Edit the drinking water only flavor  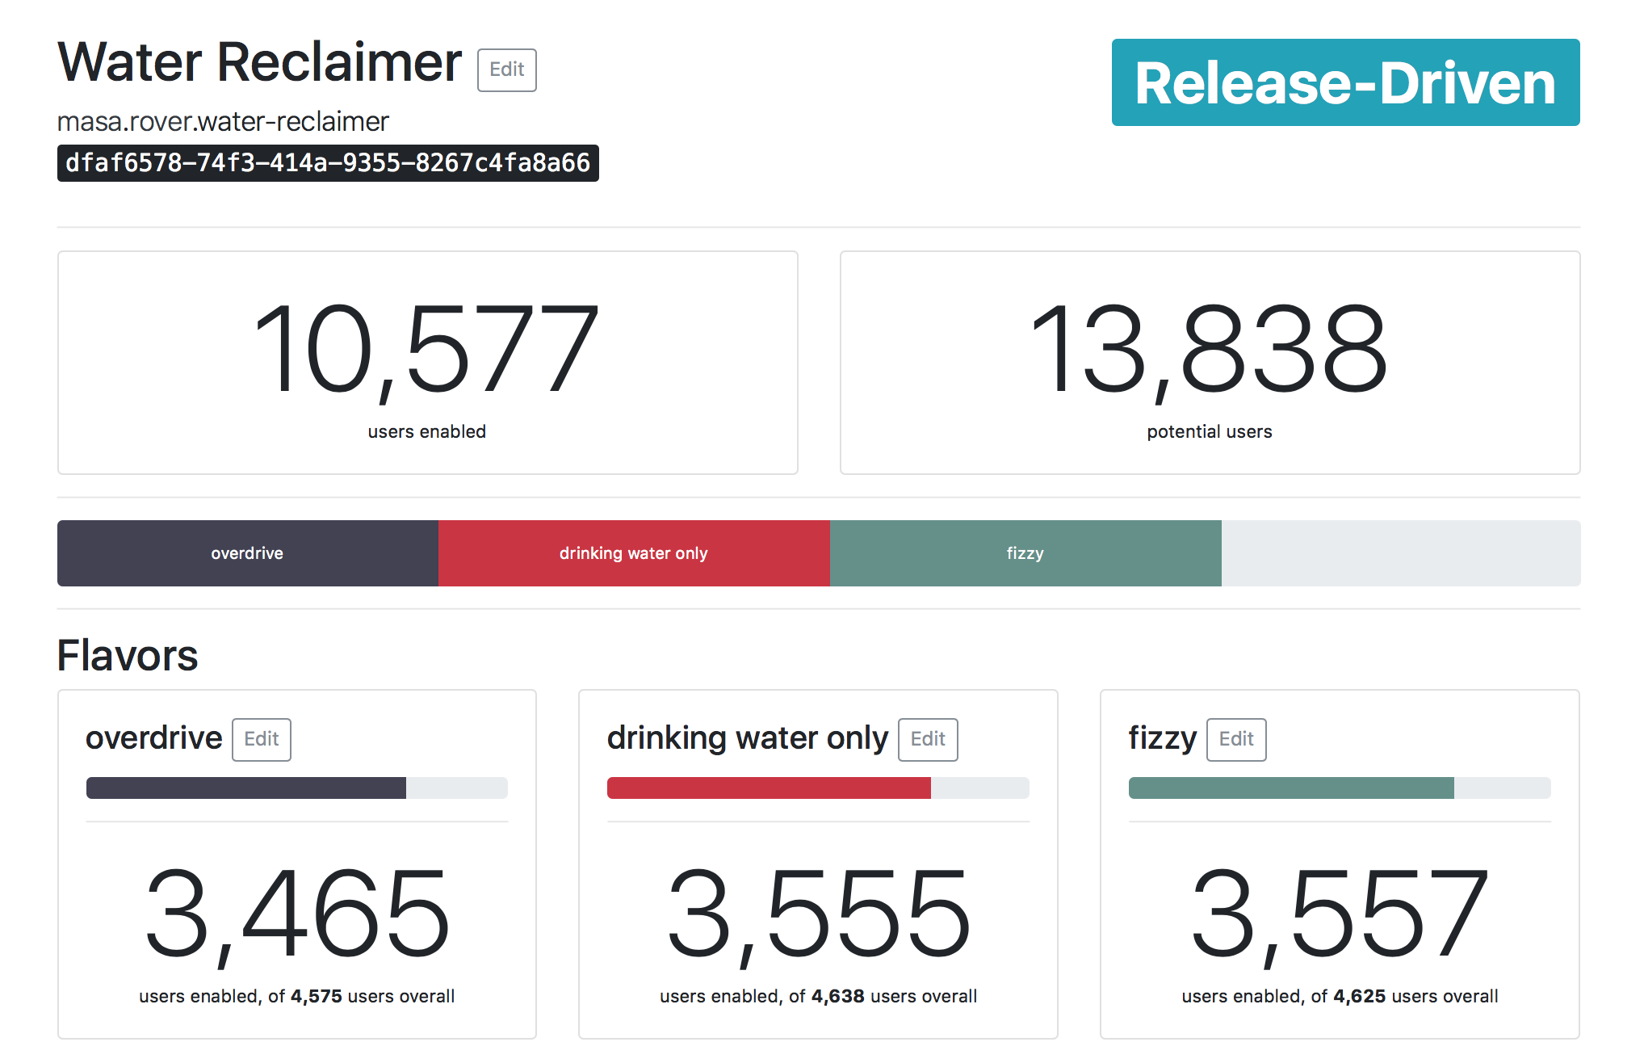tap(928, 739)
